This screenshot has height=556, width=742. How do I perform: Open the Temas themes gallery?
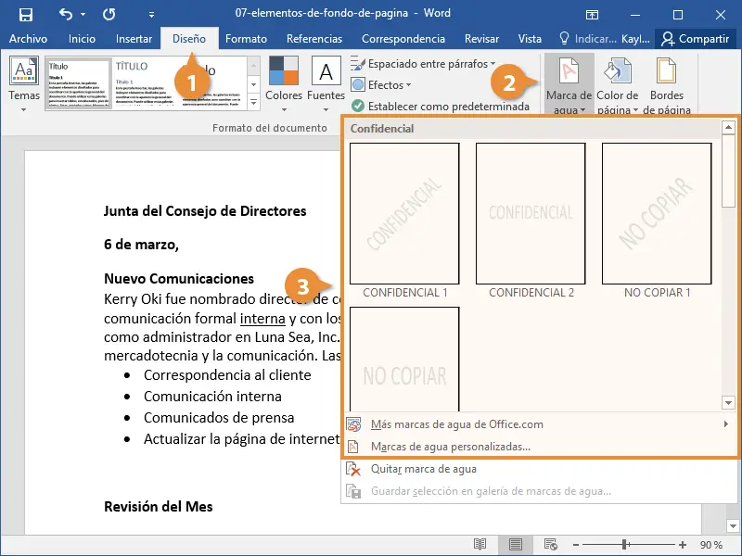point(24,83)
